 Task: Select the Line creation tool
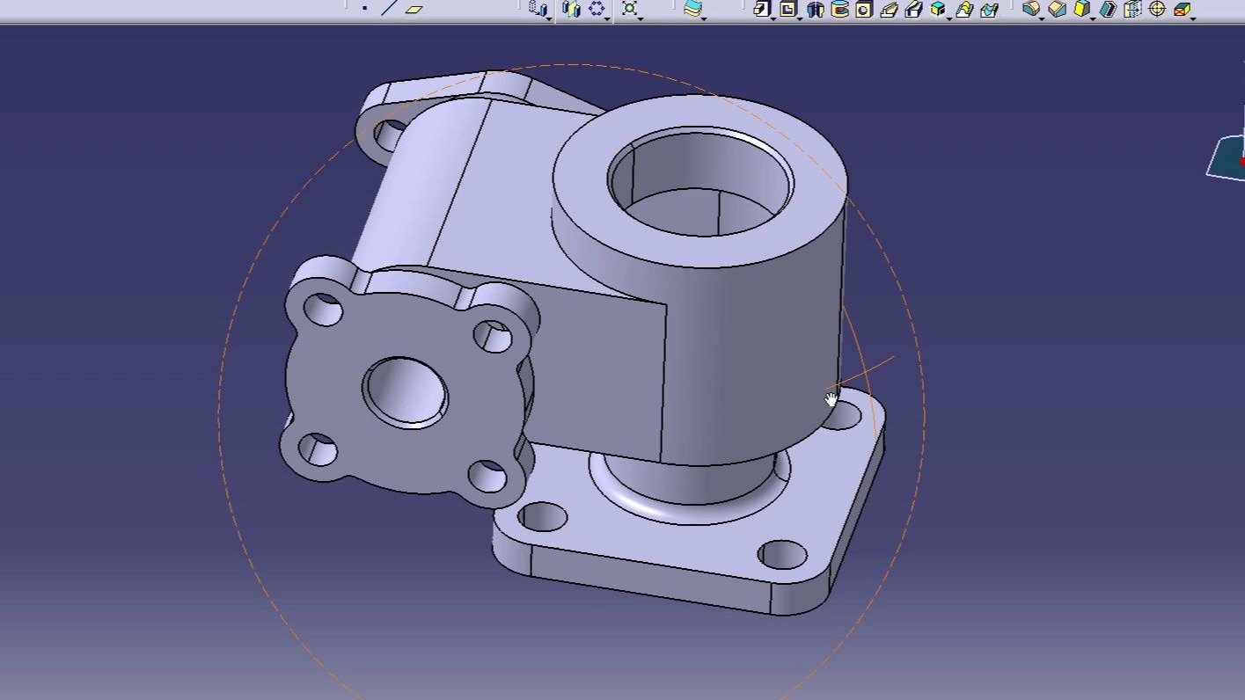(390, 8)
